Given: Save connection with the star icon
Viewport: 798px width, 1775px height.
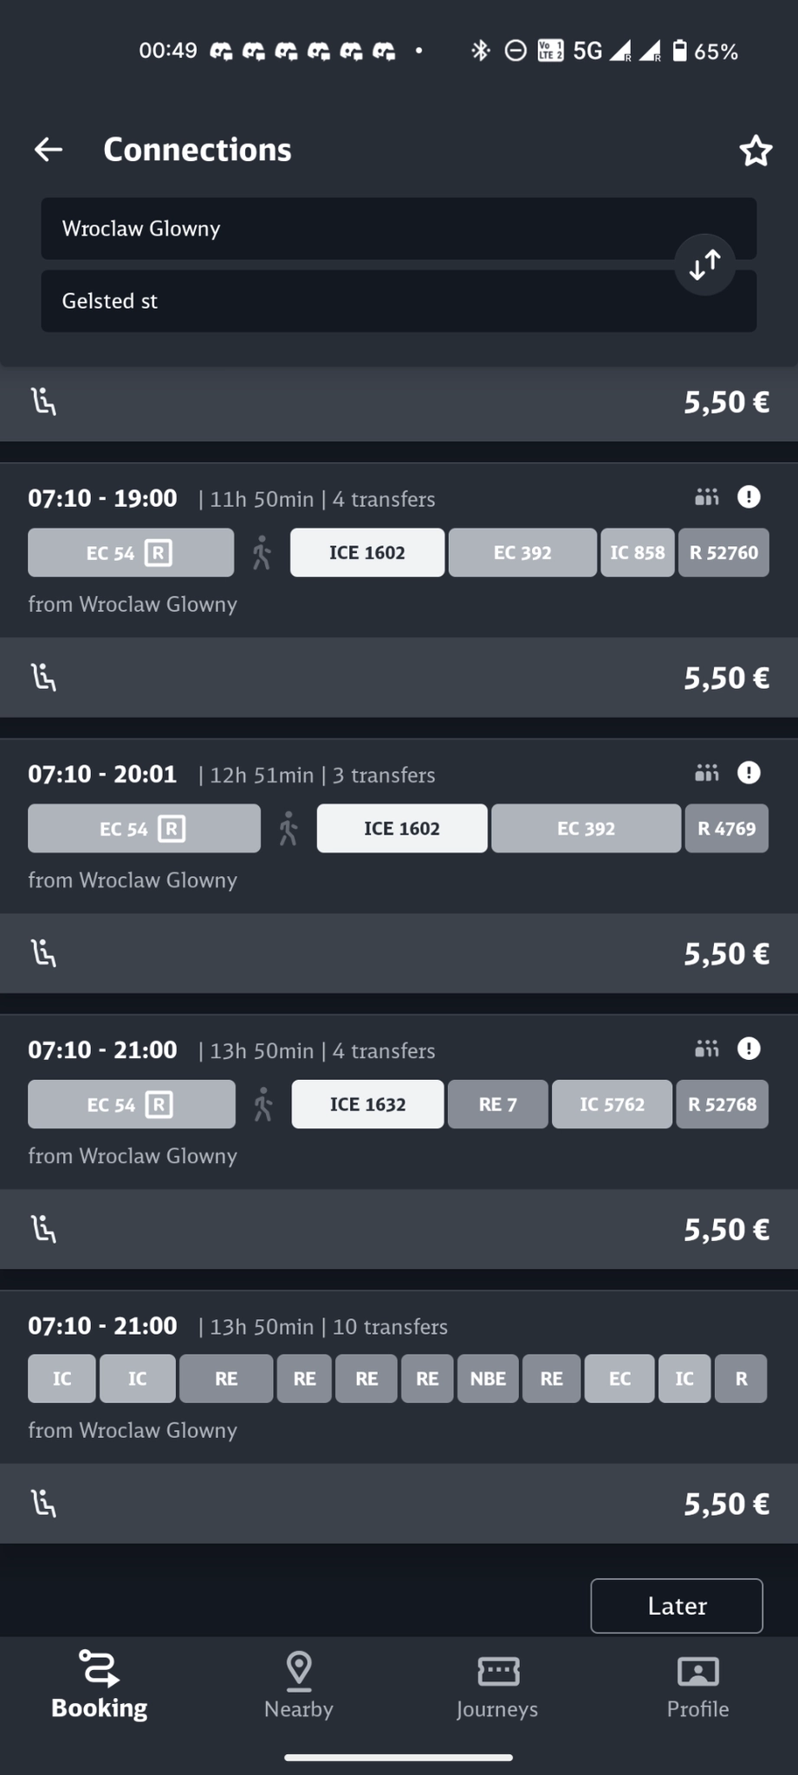Looking at the screenshot, I should point(756,151).
